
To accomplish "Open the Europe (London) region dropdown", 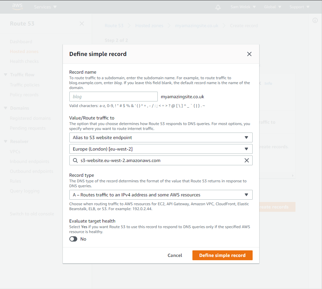I will pos(161,149).
